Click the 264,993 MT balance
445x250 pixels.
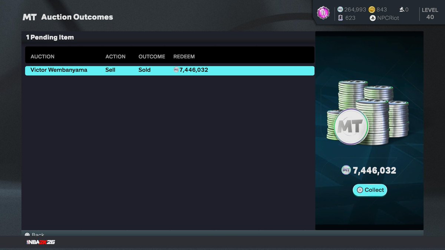[x=355, y=10]
